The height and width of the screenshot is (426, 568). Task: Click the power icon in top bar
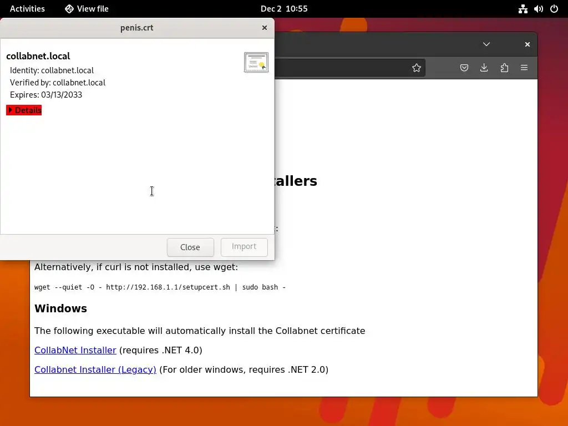(554, 9)
